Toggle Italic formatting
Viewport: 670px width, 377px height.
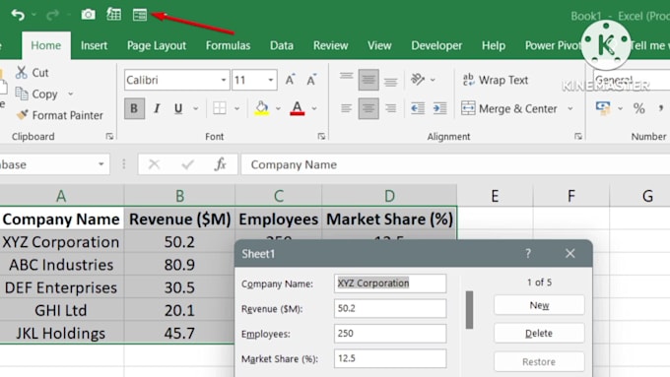click(157, 108)
